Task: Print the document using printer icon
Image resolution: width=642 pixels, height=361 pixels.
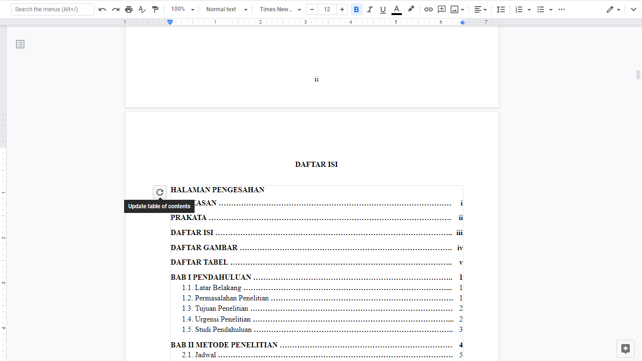Action: [129, 9]
